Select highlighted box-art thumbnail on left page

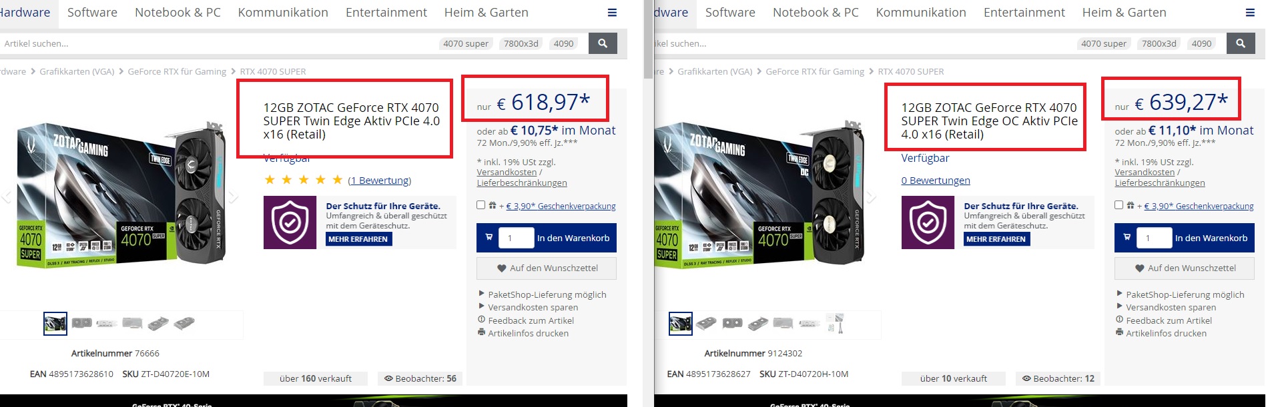[55, 324]
